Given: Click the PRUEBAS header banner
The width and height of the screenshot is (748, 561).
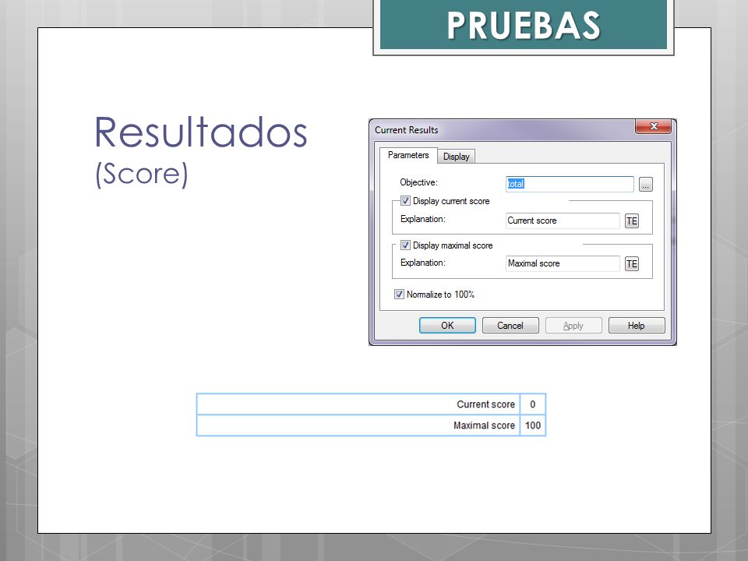Looking at the screenshot, I should (x=524, y=25).
